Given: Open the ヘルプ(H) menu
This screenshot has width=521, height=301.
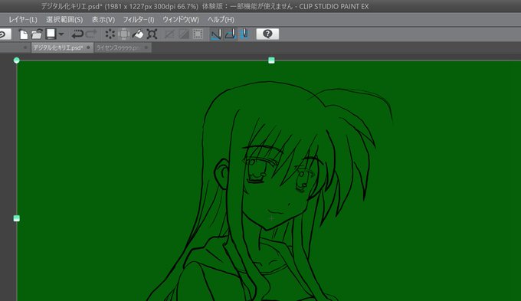Looking at the screenshot, I should (x=221, y=20).
